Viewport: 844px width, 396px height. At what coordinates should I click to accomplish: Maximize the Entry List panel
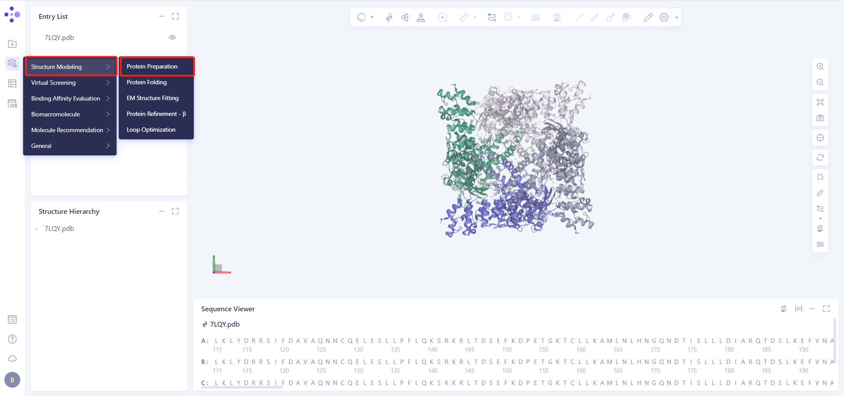pos(175,16)
